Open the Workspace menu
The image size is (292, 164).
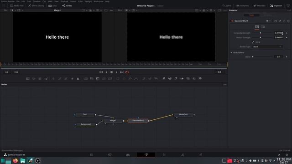(99, 1)
